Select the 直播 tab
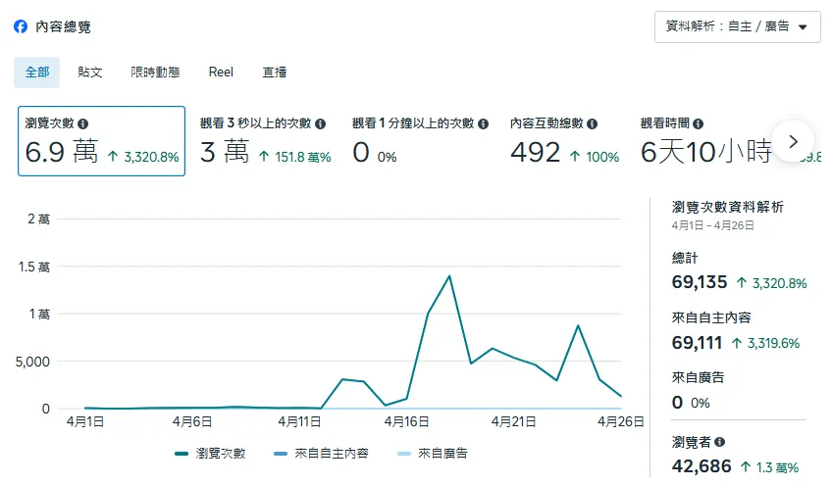The image size is (832, 486). tap(275, 73)
